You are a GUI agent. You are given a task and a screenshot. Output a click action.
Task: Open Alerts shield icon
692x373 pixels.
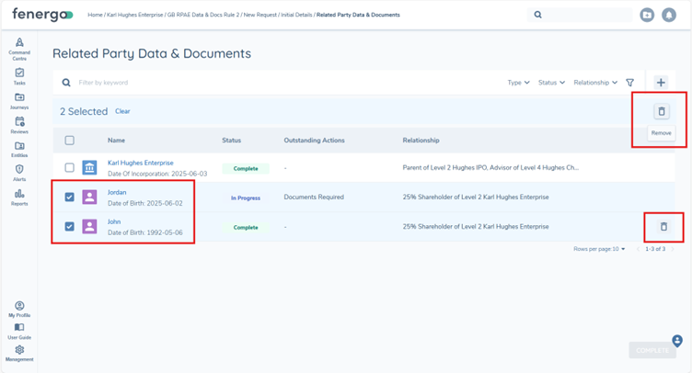click(x=19, y=173)
